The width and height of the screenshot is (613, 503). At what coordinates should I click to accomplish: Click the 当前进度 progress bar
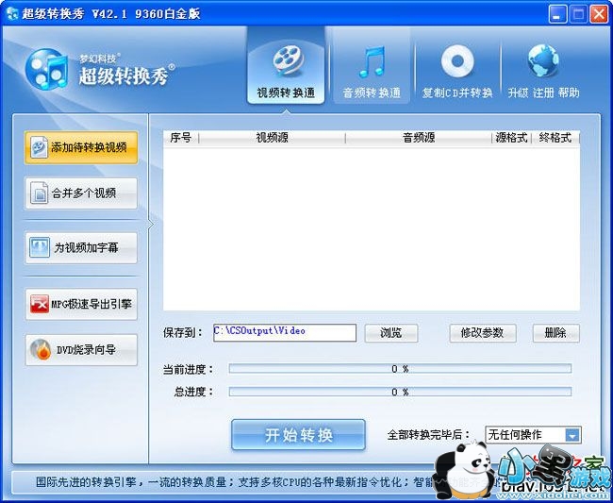coord(400,368)
